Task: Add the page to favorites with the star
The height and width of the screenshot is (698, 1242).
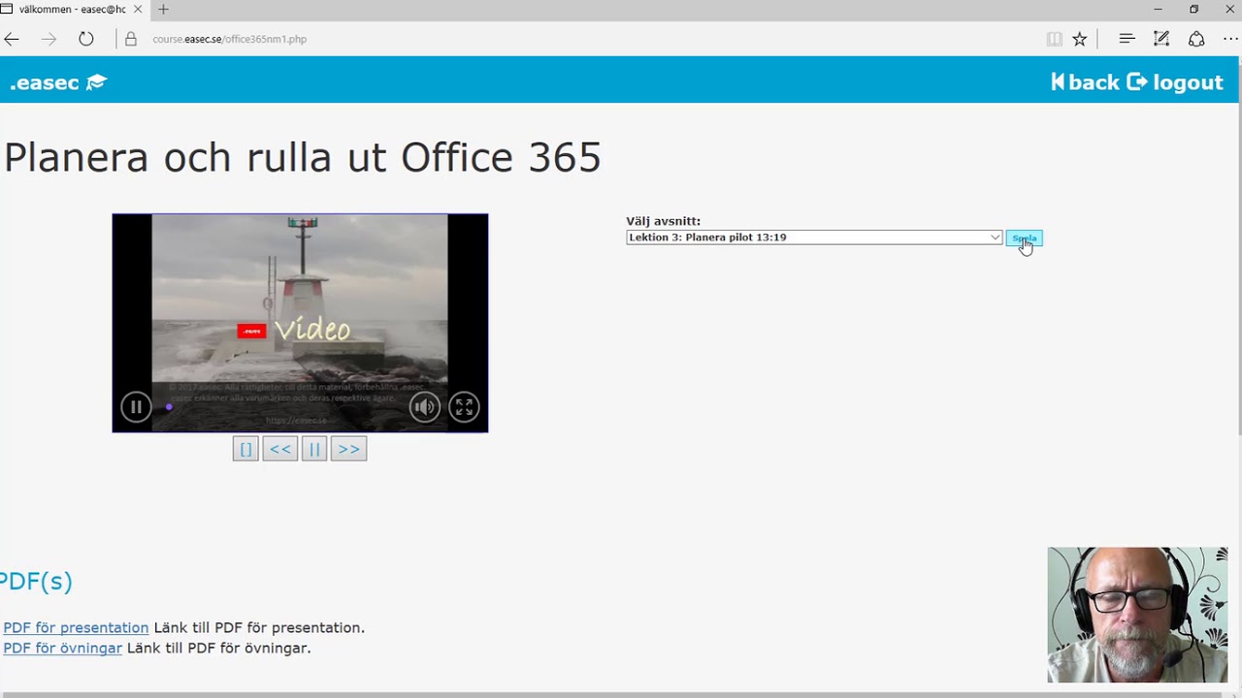Action: [1079, 39]
